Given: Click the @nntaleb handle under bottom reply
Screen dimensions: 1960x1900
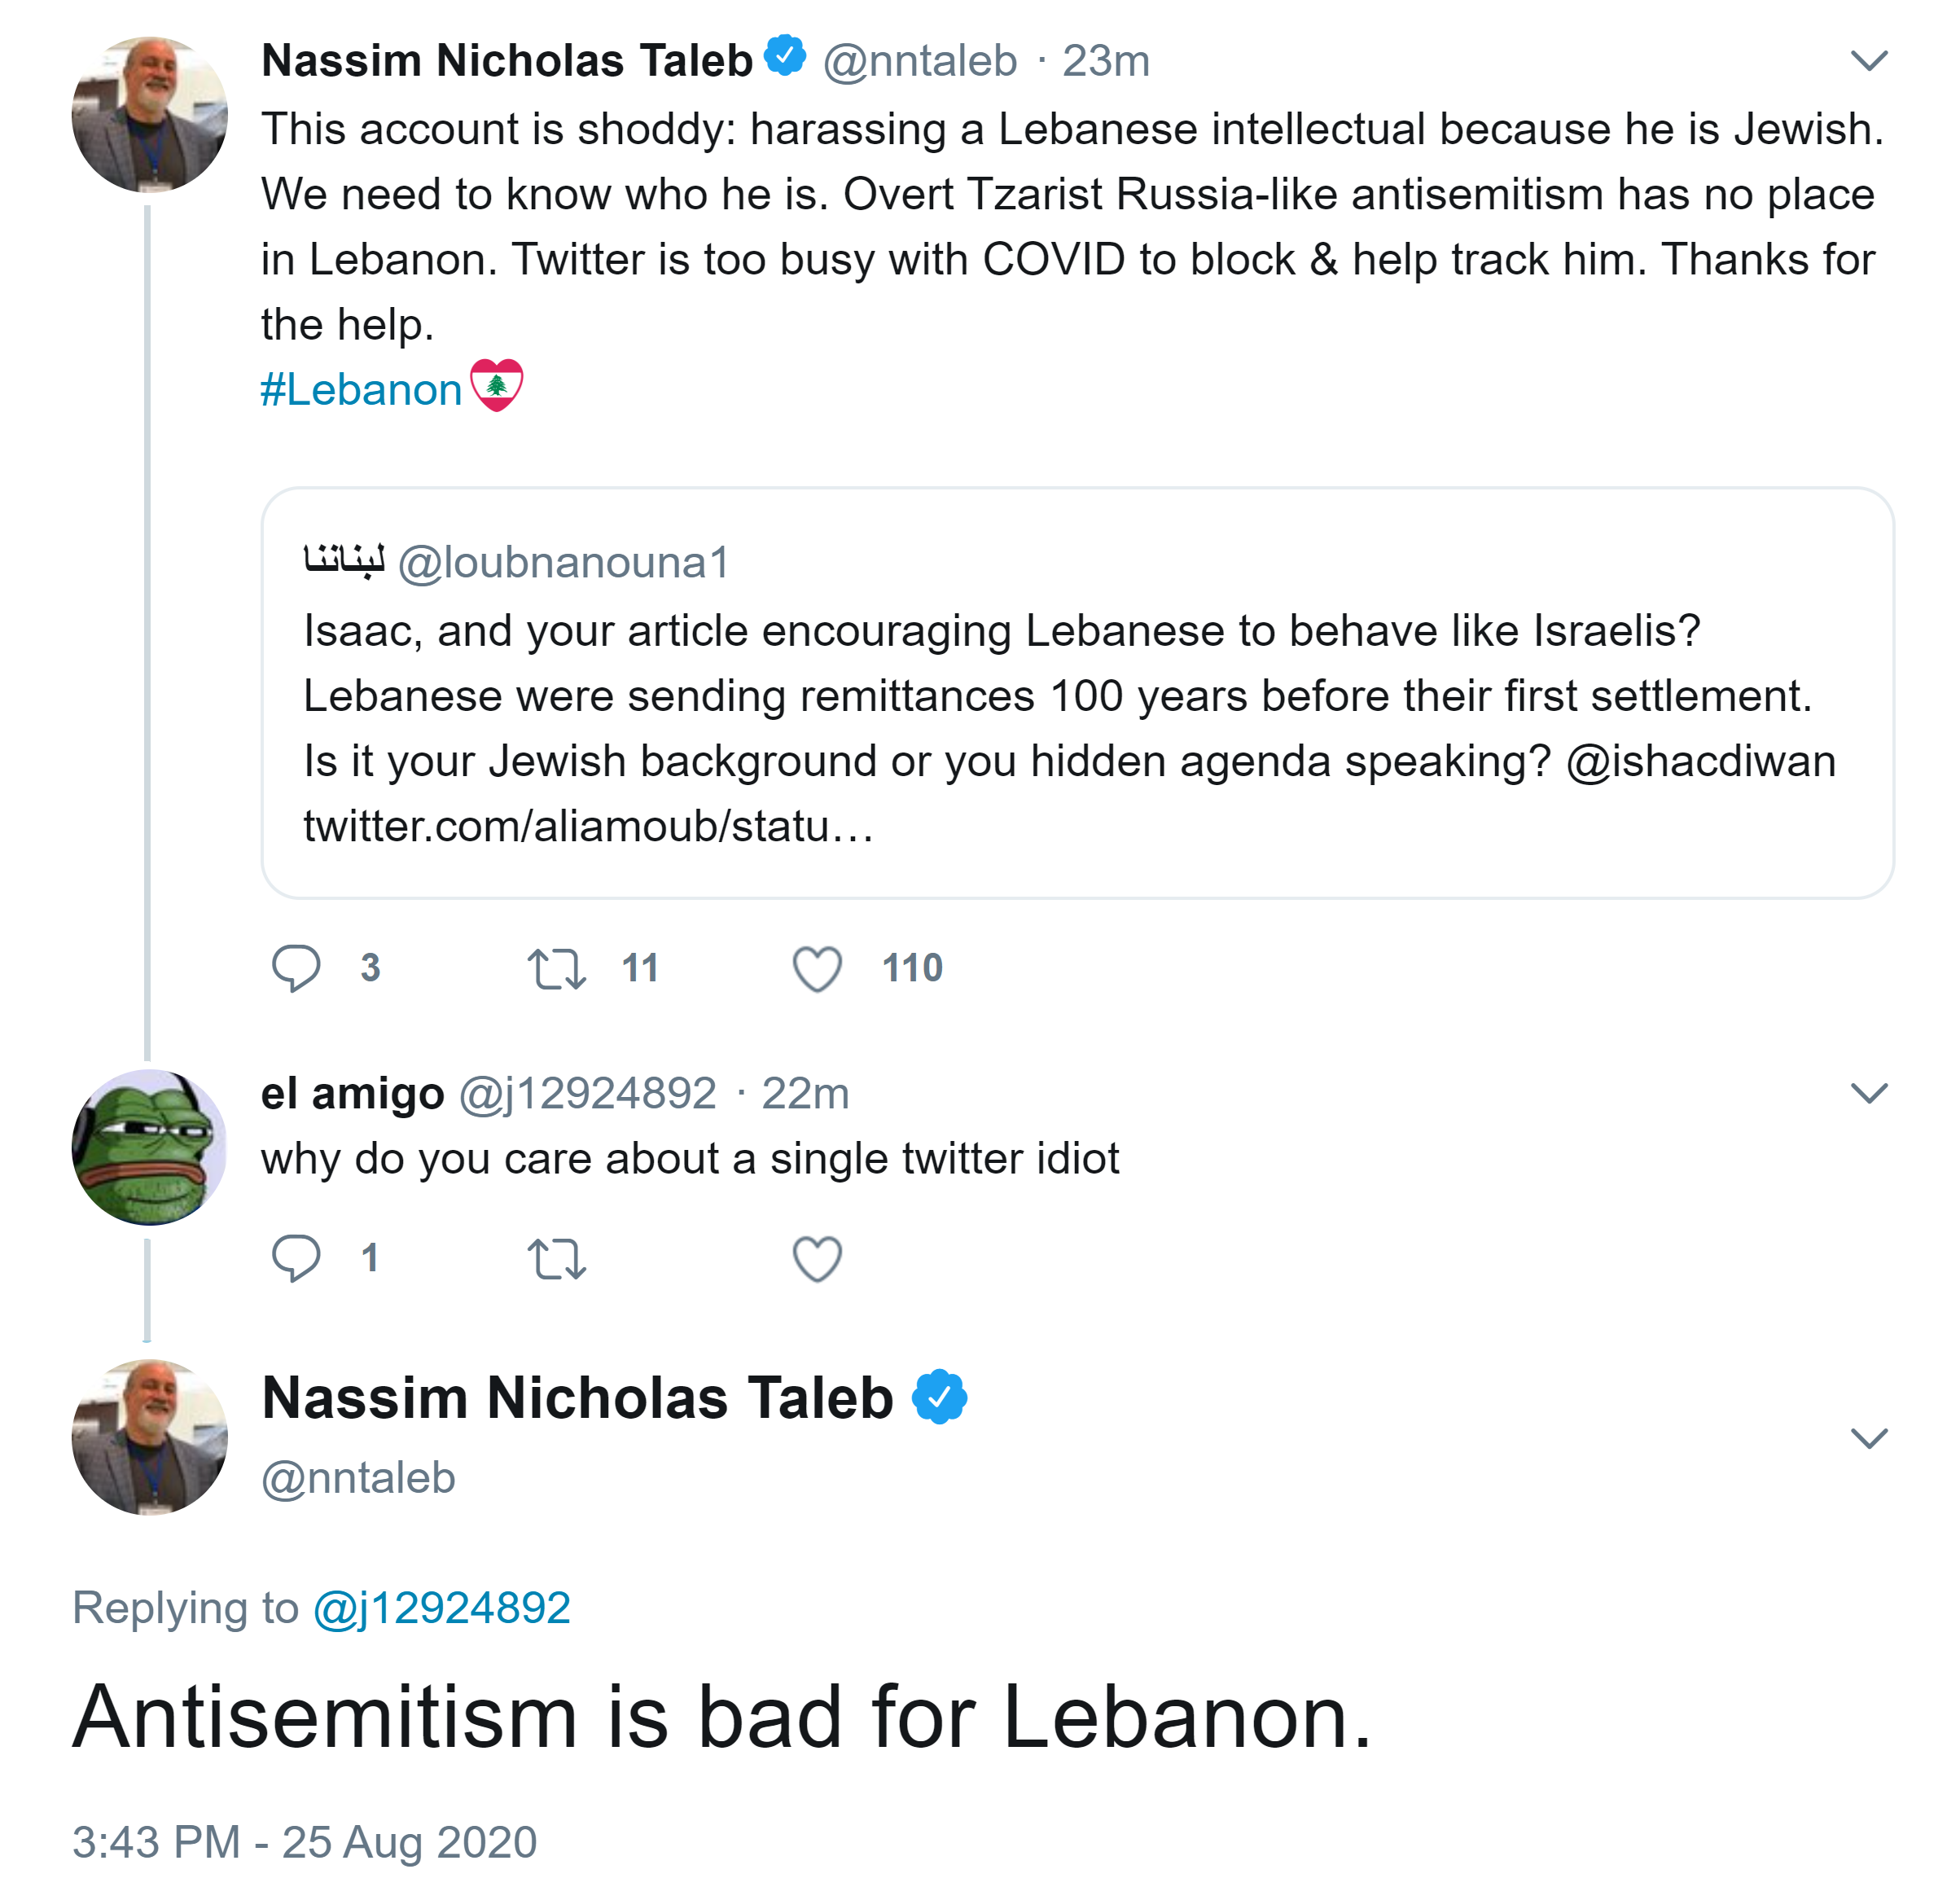Looking at the screenshot, I should click(x=358, y=1478).
